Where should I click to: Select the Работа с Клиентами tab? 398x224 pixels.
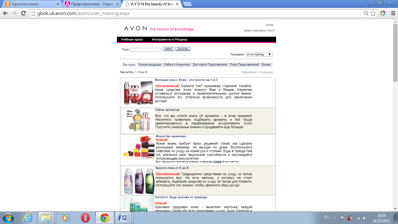tap(177, 65)
